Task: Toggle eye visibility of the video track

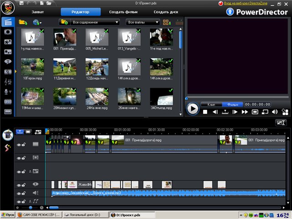Action: coord(19,145)
